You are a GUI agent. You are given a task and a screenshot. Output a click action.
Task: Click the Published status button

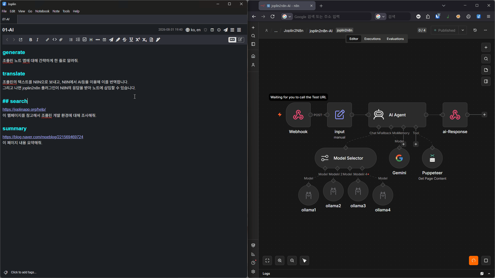445,30
